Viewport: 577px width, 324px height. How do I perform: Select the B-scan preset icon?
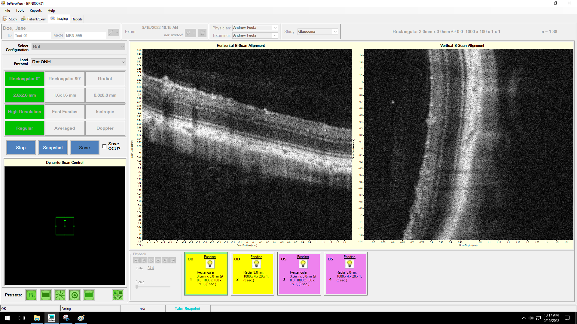coord(31,295)
